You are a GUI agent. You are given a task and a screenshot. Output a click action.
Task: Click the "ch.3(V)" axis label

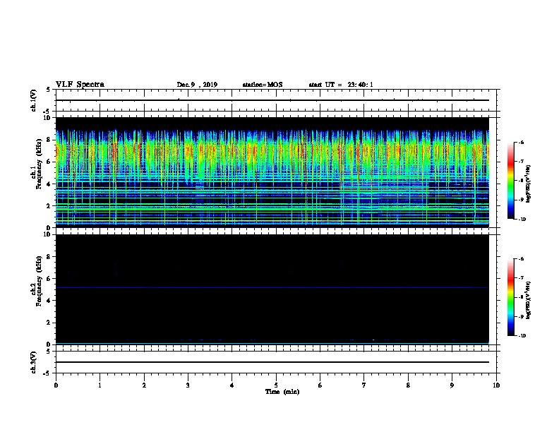34,363
